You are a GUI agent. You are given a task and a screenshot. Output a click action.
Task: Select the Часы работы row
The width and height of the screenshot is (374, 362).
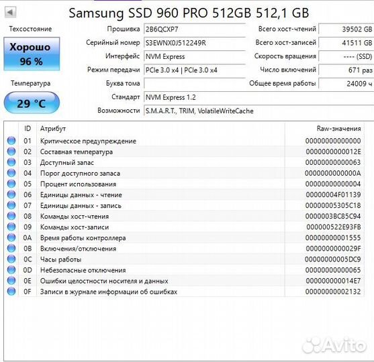click(184, 259)
